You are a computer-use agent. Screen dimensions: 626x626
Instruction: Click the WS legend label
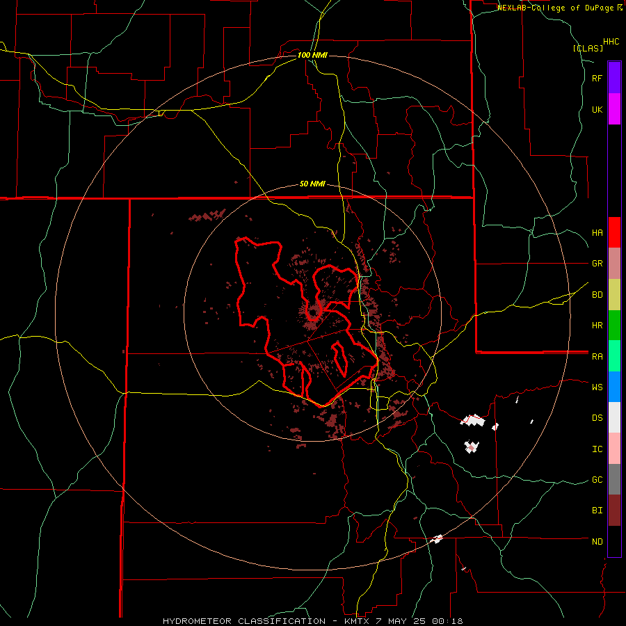(597, 387)
